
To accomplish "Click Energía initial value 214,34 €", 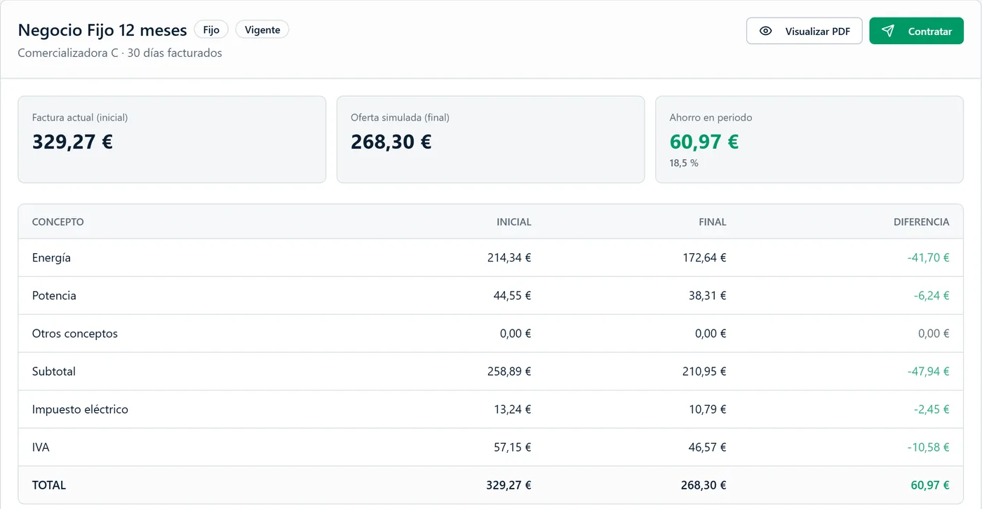I will 509,258.
